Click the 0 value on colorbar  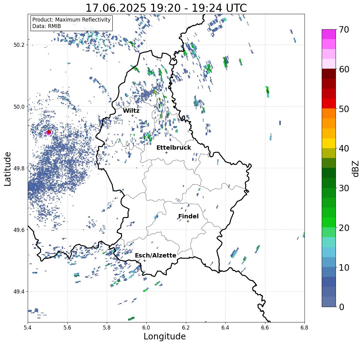341,307
